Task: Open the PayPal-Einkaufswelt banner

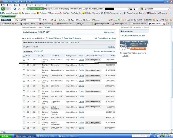Action: pyautogui.click(x=134, y=45)
